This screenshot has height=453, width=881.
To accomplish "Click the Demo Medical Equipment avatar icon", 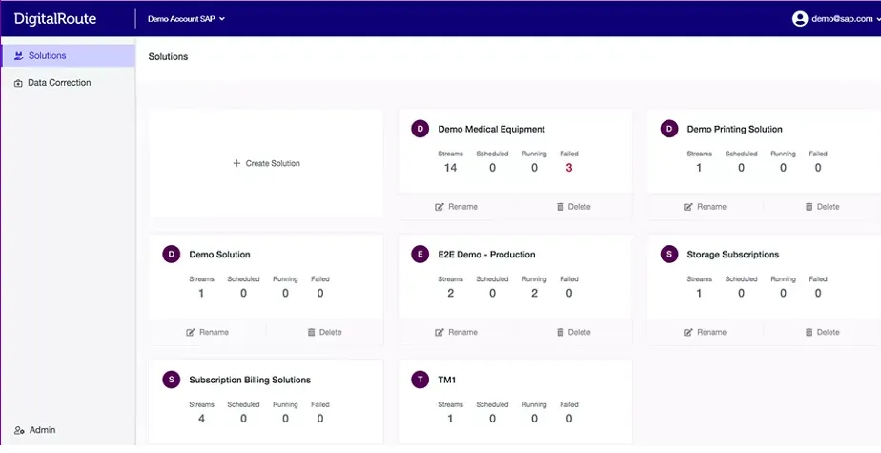I will [x=420, y=129].
